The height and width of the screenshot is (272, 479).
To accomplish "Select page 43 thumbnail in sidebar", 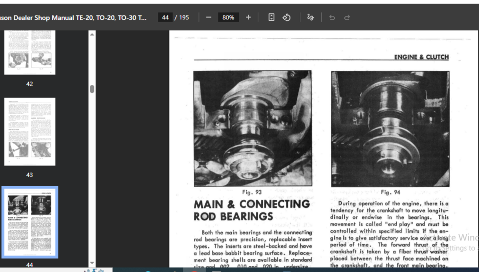I will [x=30, y=132].
